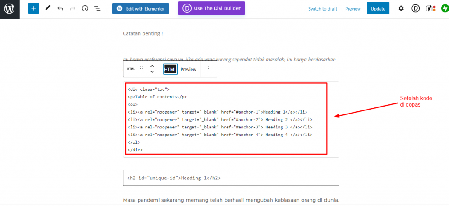Click the 'Catatan penting !' paragraph

pos(143,33)
